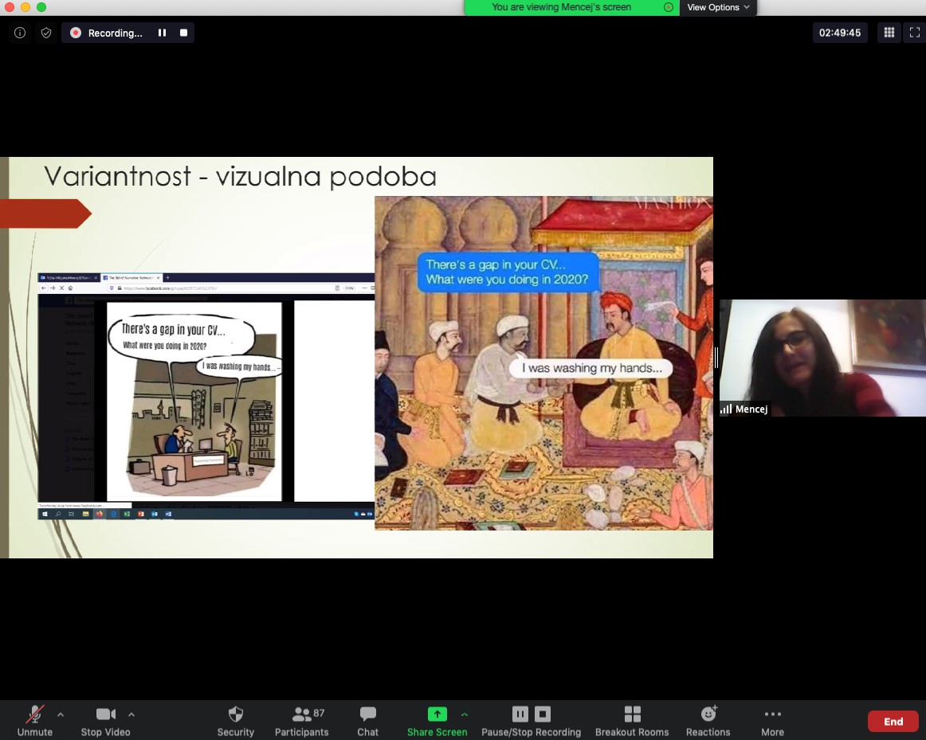Expand audio options arrow beside Unmute

pyautogui.click(x=61, y=715)
